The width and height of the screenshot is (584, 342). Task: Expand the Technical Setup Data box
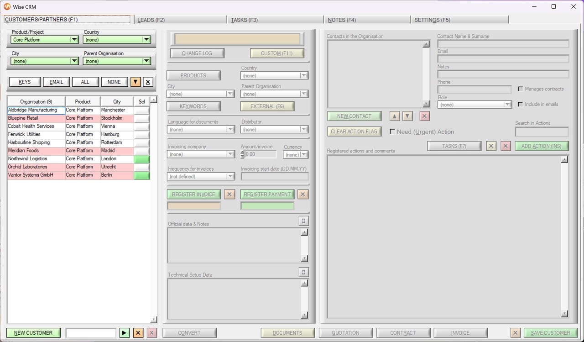[x=303, y=272]
